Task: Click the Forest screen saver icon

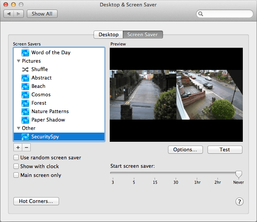Action: click(25, 103)
